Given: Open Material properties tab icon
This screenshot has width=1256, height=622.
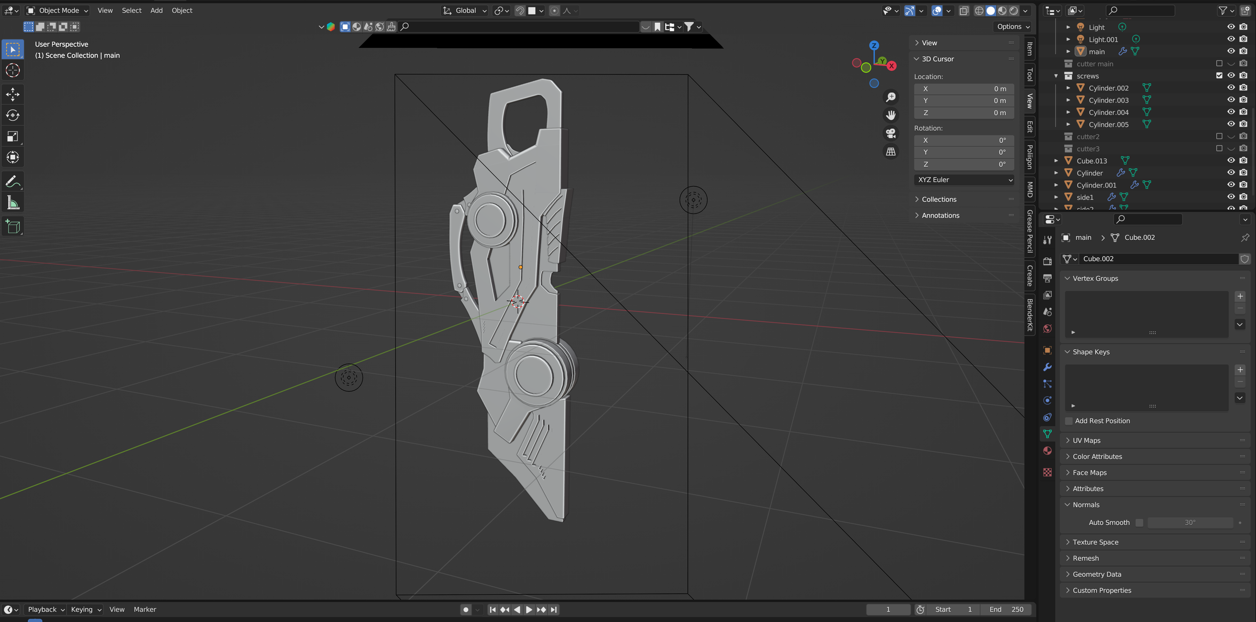Looking at the screenshot, I should pos(1048,451).
